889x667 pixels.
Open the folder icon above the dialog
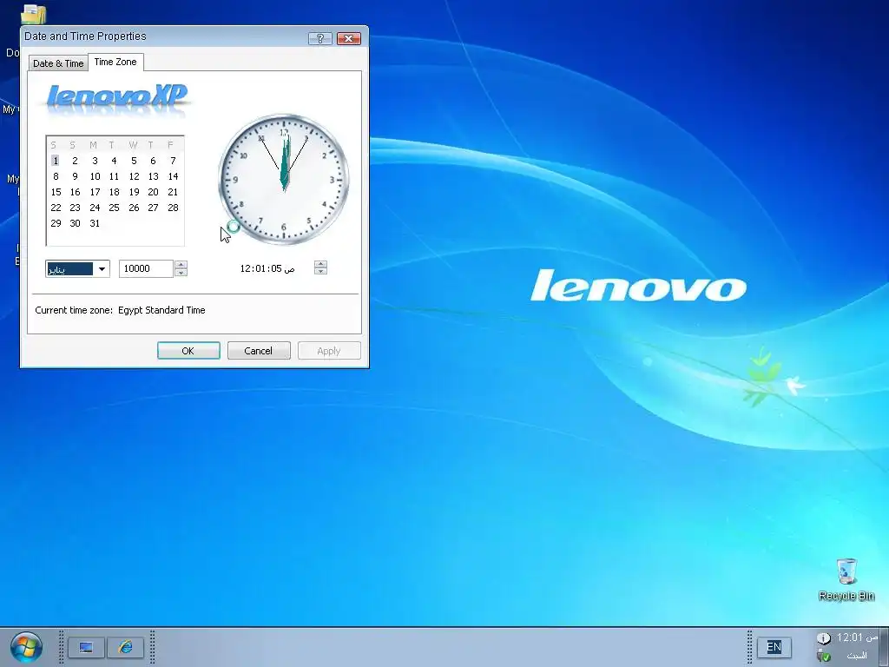tap(34, 14)
